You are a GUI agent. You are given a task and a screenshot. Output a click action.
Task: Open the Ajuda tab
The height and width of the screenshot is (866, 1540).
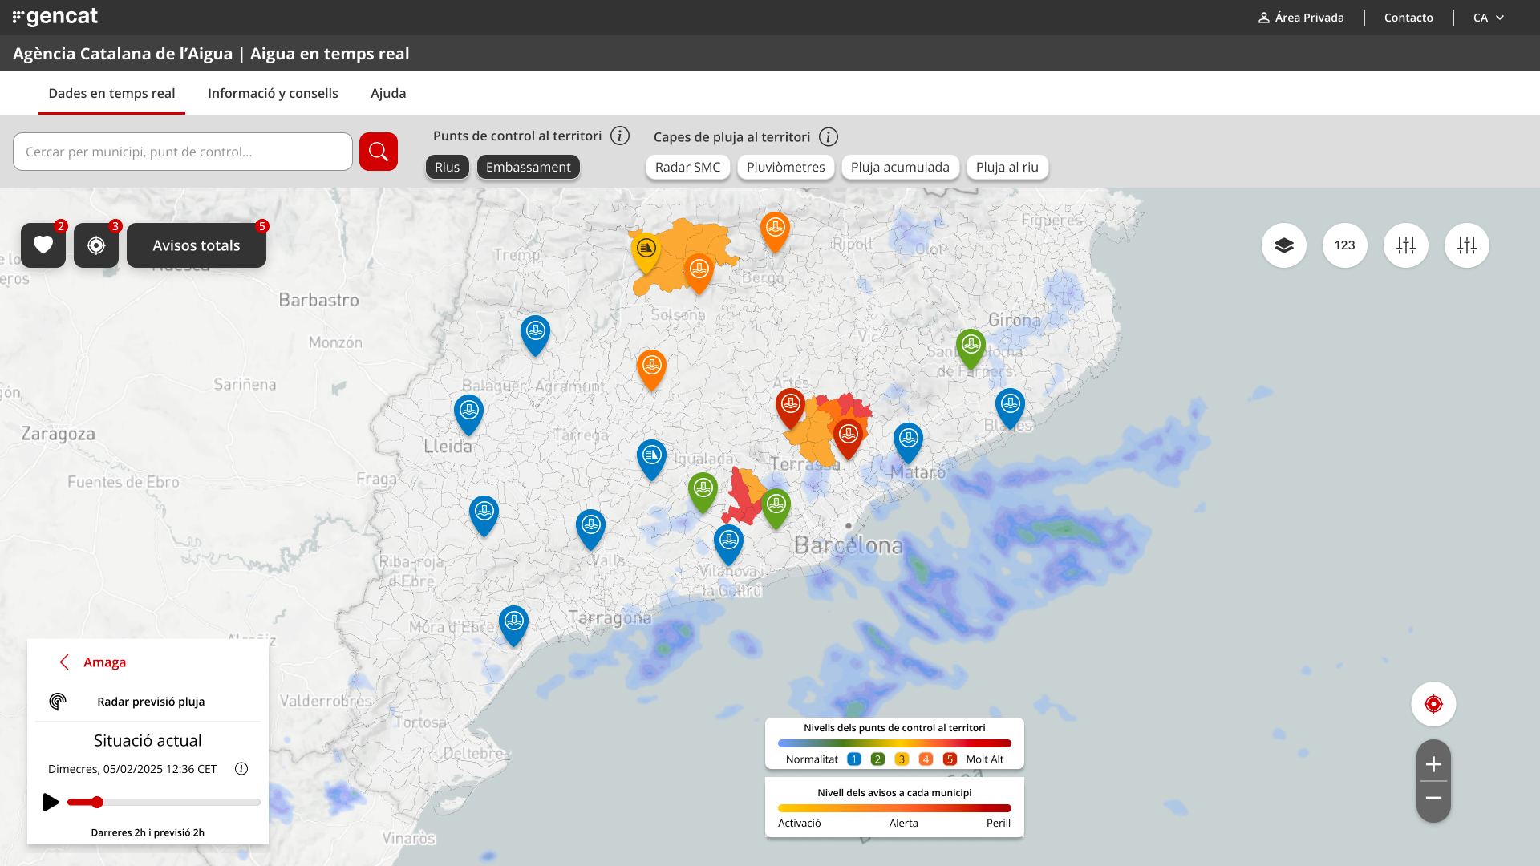tap(388, 93)
